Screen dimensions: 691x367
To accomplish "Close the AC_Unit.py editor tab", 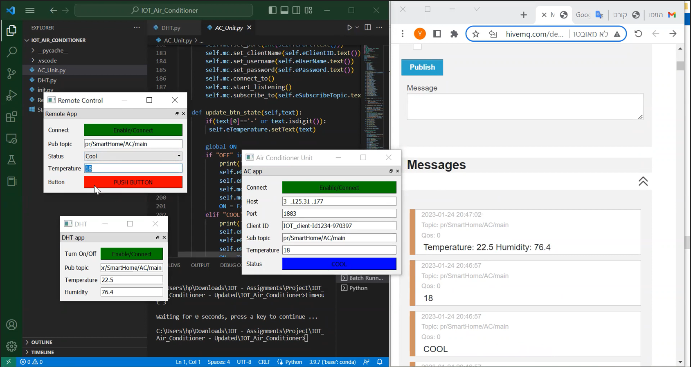I will (x=249, y=27).
